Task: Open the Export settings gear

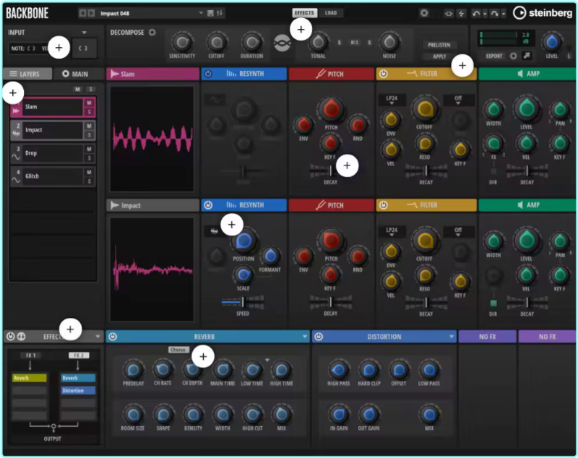Action: pyautogui.click(x=513, y=56)
